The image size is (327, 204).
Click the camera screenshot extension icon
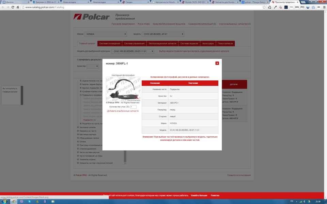313,7
